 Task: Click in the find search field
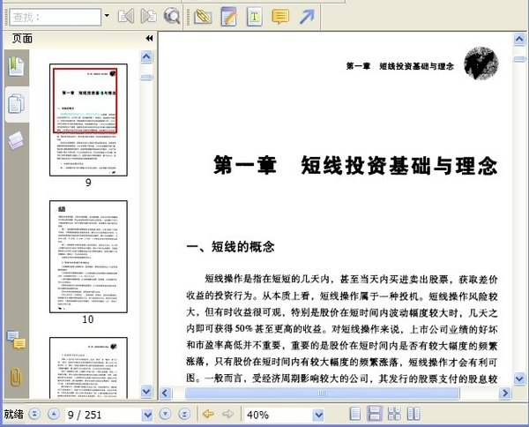pyautogui.click(x=56, y=17)
